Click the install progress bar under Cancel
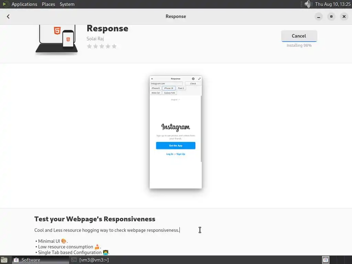The height and width of the screenshot is (264, 352). [299, 41]
